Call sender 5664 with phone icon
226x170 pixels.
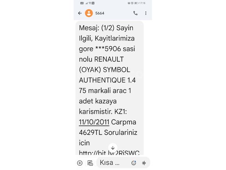[135, 13]
